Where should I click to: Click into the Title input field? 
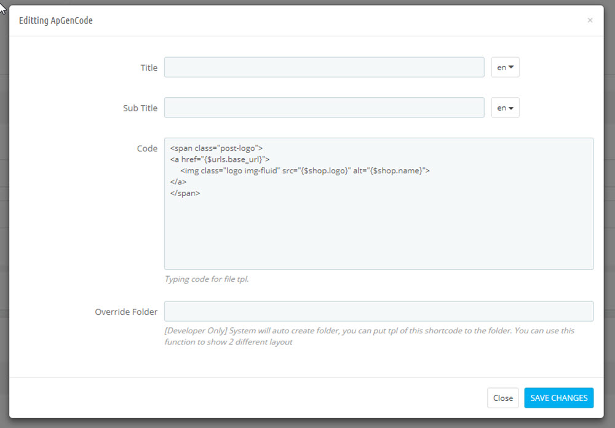(x=324, y=67)
